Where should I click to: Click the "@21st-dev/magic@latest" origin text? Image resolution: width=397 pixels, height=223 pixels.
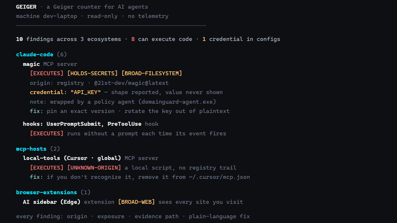coord(131,83)
